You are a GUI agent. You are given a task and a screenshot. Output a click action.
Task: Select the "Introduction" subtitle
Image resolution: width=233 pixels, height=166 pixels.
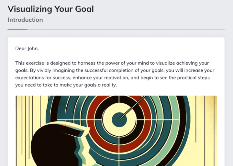[x=25, y=20]
